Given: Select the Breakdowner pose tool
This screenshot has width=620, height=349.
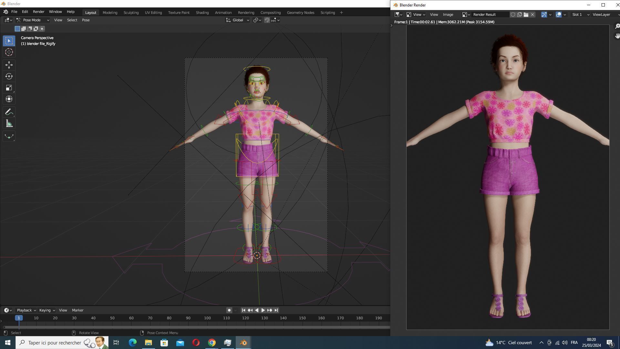Looking at the screenshot, I should coord(9,136).
